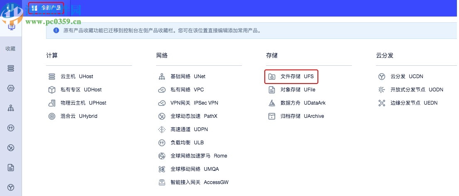Click the 云主机 UHost icon
This screenshot has height=196, width=459.
tap(52, 77)
